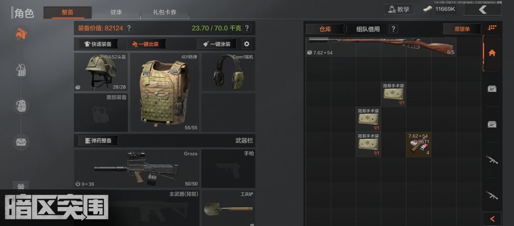Click the help question mark beside equipment value
This screenshot has width=514, height=226.
(129, 28)
